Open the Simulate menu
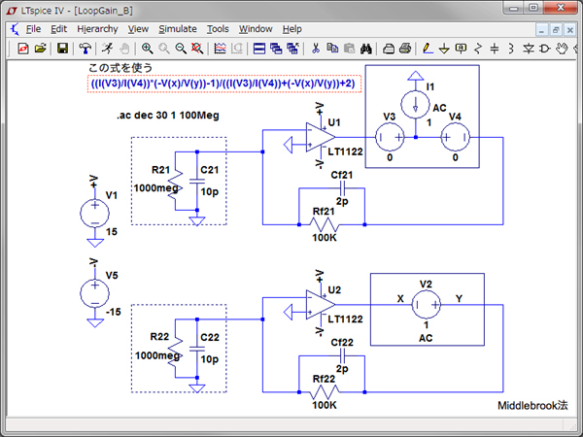This screenshot has width=583, height=437. coord(177,29)
